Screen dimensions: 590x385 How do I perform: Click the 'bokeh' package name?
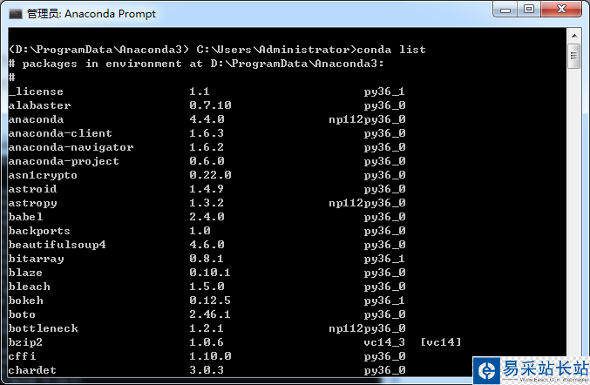[x=25, y=301]
